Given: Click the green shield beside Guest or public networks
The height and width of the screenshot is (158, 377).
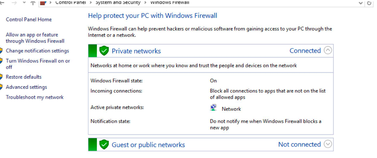Looking at the screenshot, I should click(104, 144).
